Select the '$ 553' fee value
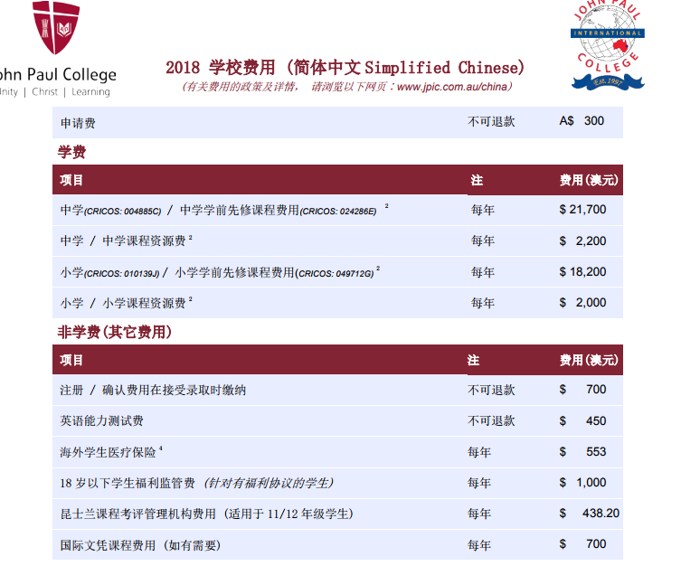This screenshot has width=681, height=566. tap(582, 452)
